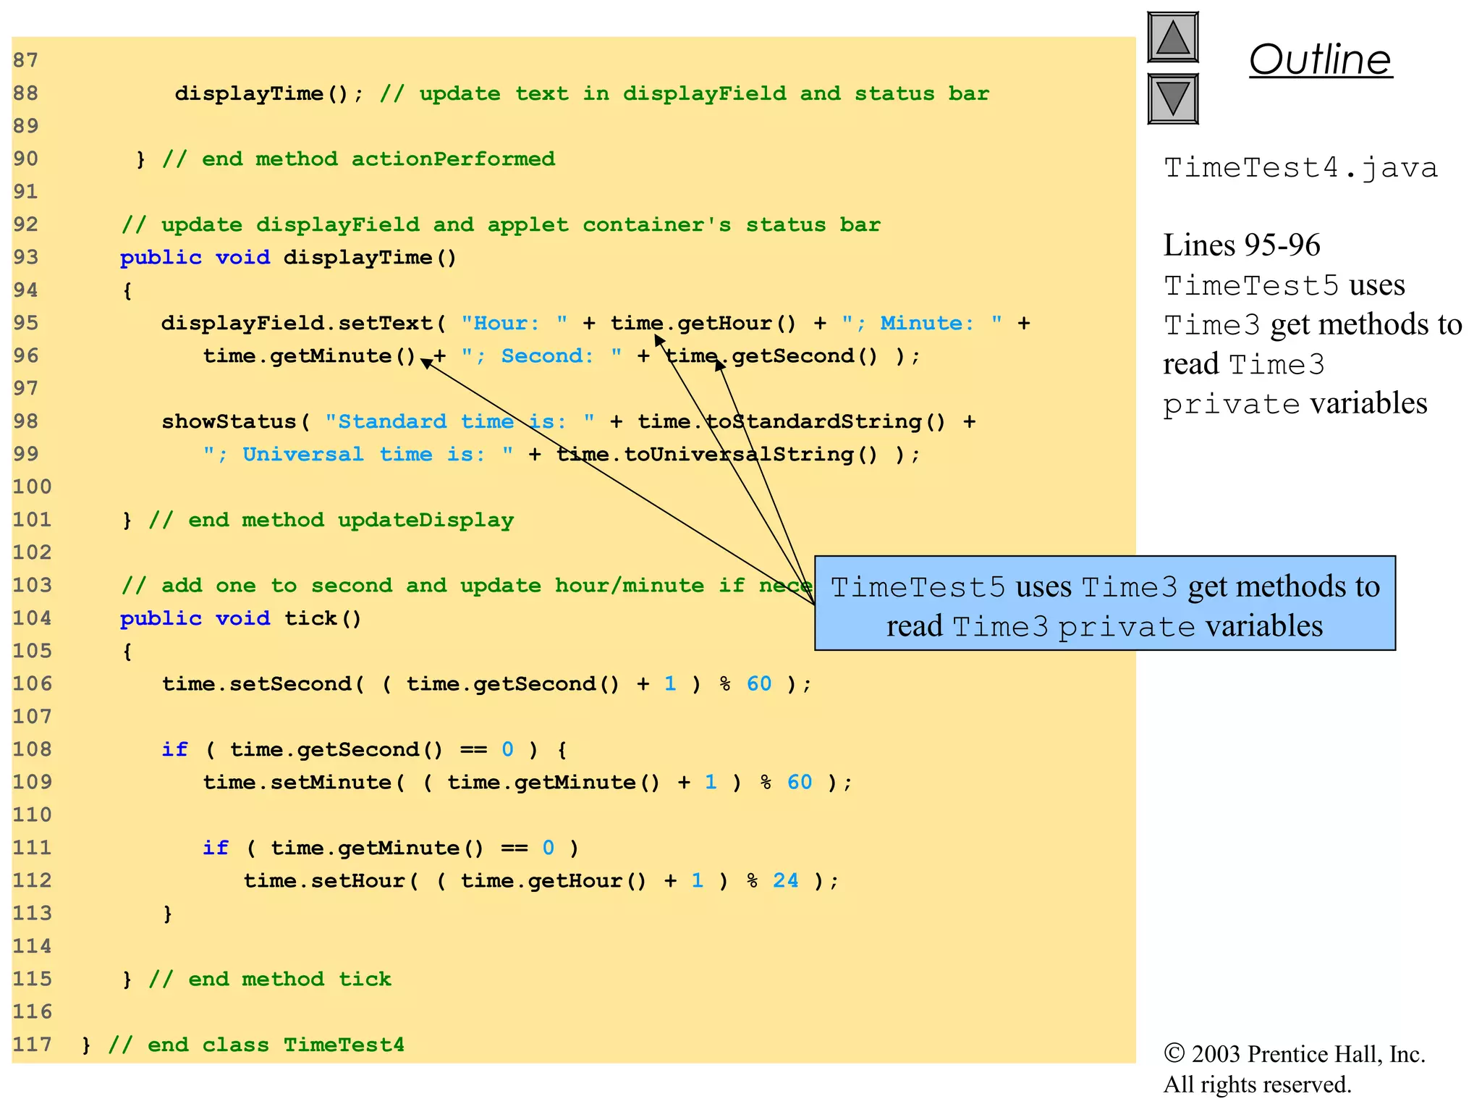Viewport: 1482px width, 1112px height.
Task: Click '"Standard time is: "' string literal
Action: pyautogui.click(x=460, y=422)
